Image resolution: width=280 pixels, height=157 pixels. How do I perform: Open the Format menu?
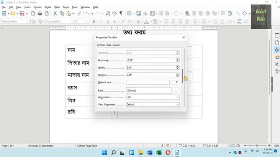[38, 7]
